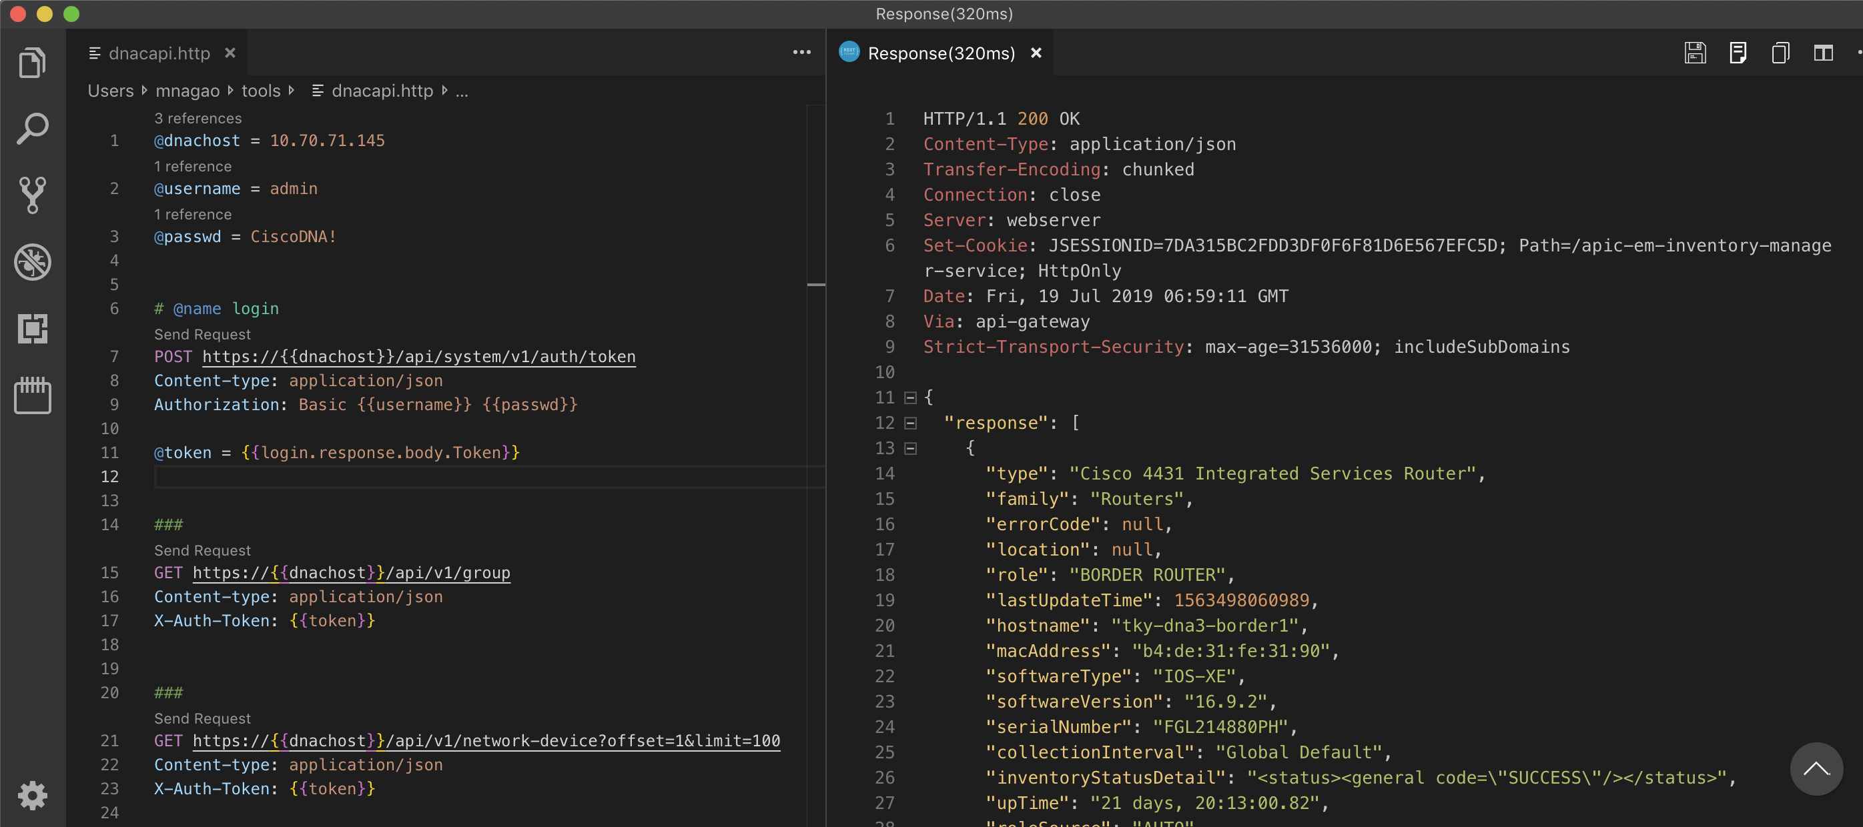The width and height of the screenshot is (1863, 827).
Task: Show 3 references for dnachost variable
Action: [198, 118]
